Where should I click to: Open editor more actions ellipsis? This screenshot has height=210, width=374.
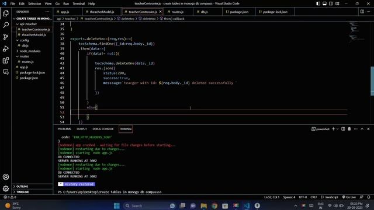(x=369, y=12)
